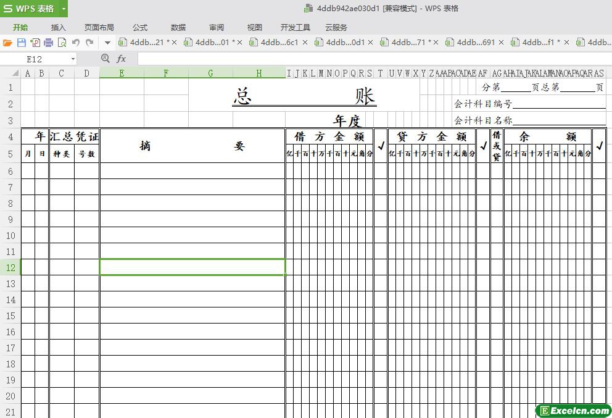Open the 云服务 ribbon tab

point(336,27)
